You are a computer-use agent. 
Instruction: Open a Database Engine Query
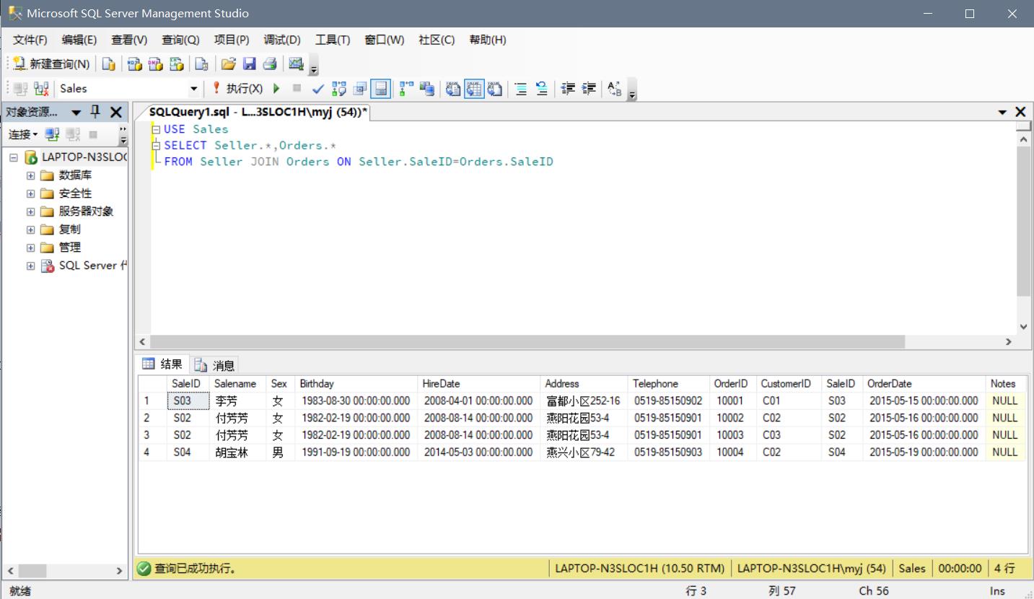[108, 64]
